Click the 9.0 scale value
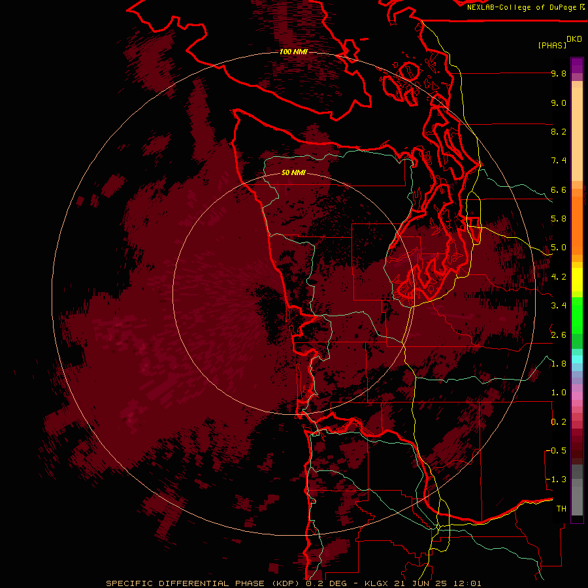The image size is (588, 588). 559,103
